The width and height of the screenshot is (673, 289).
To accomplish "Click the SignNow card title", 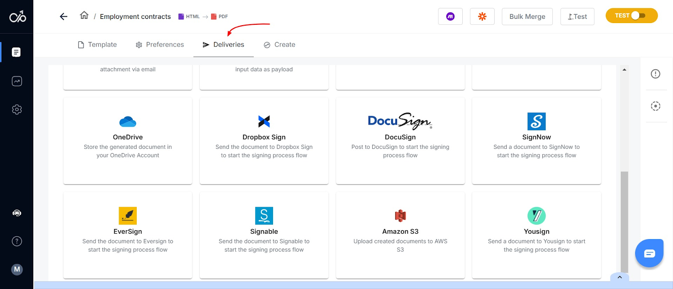I will coord(537,137).
